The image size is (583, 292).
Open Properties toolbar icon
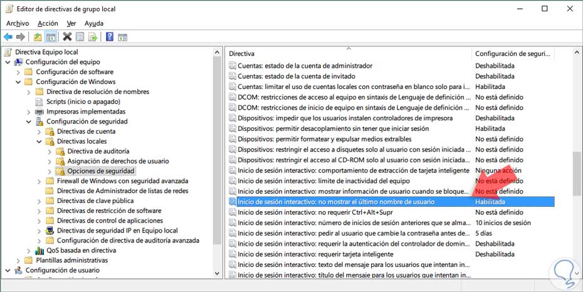pos(80,37)
